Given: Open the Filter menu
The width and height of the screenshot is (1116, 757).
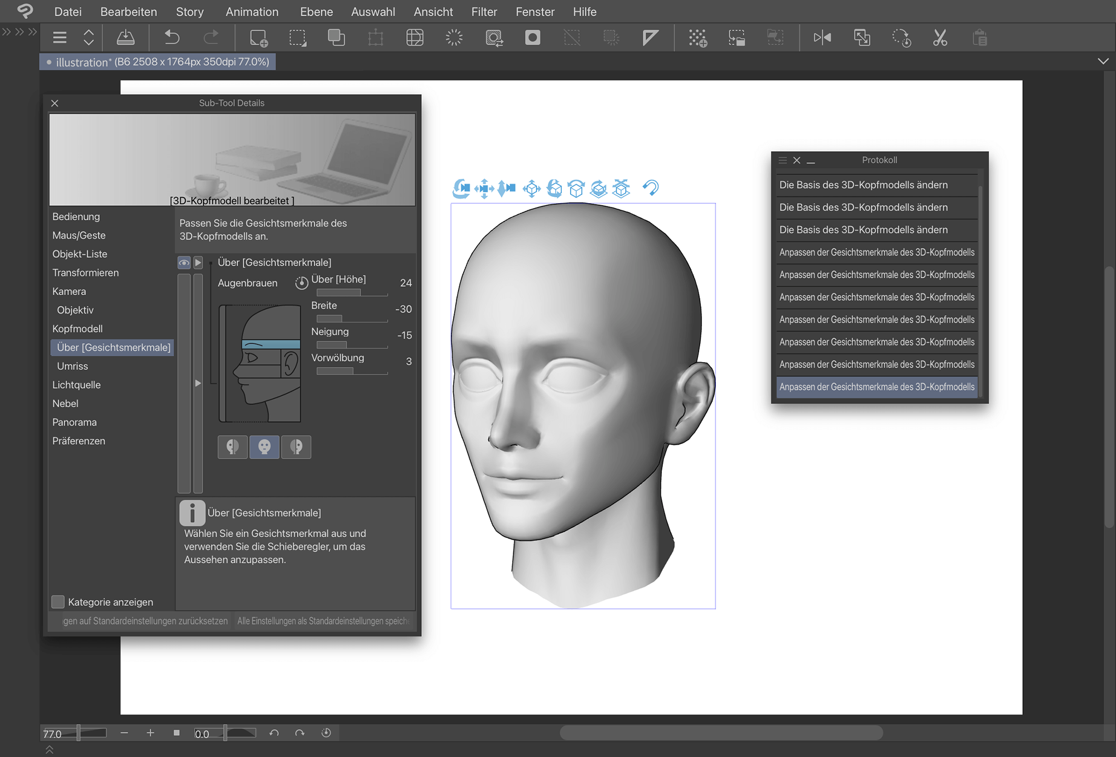Looking at the screenshot, I should (x=484, y=12).
